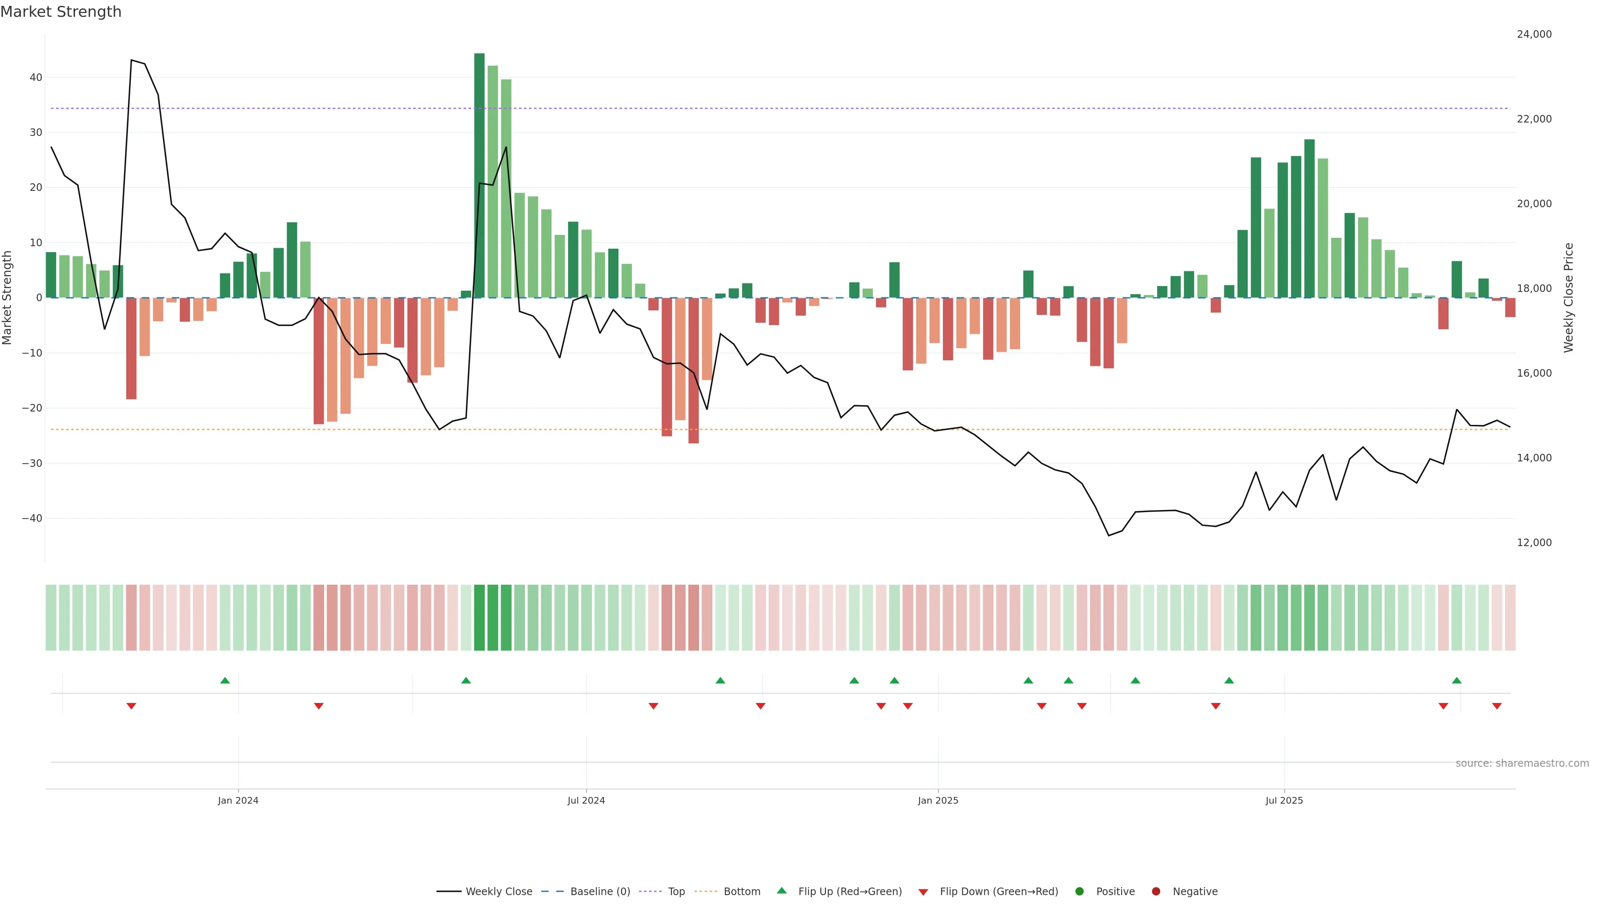Click the Jan 2025 axis label
This screenshot has height=906, width=1610.
click(x=937, y=800)
